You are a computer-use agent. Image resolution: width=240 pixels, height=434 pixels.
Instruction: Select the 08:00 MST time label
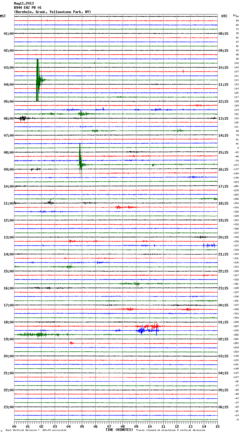[9, 152]
